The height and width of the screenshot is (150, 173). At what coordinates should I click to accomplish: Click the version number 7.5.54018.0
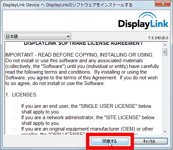158,38
